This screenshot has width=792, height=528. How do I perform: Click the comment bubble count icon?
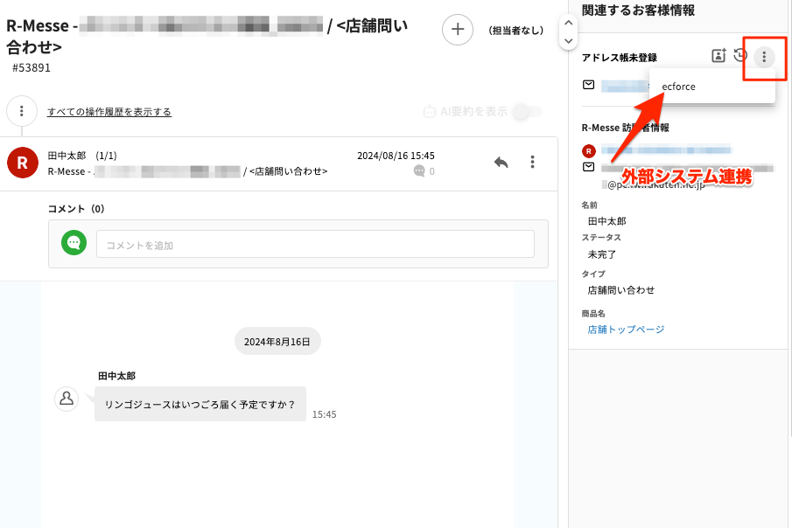419,171
